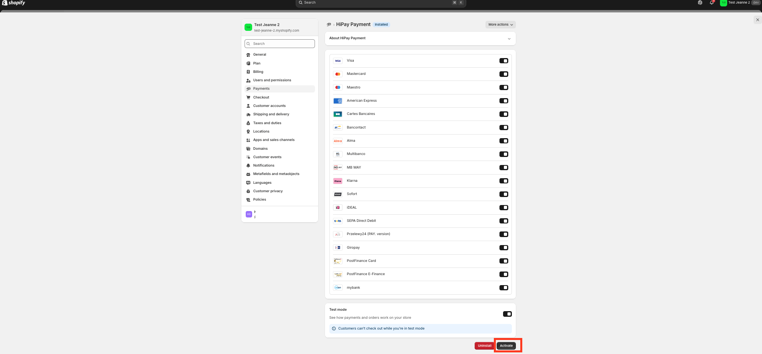Toggle American Express payment switch
Image resolution: width=762 pixels, height=354 pixels.
coord(503,101)
